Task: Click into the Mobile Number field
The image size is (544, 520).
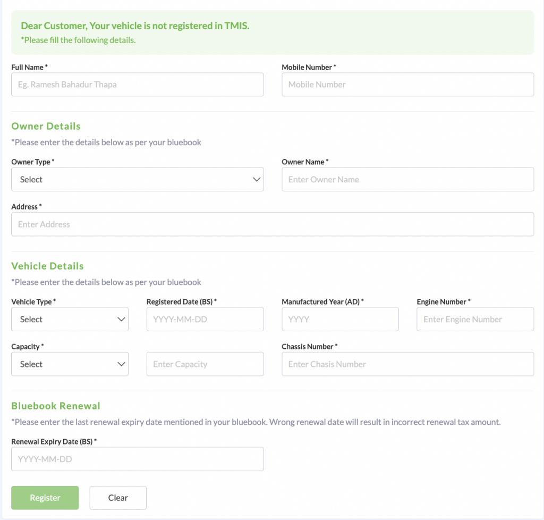Action: (x=407, y=85)
